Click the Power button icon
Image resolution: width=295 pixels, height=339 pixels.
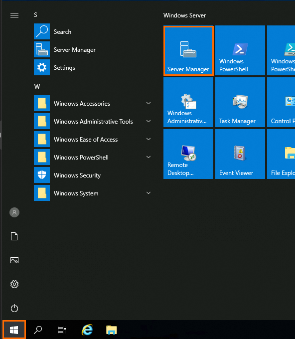click(14, 308)
